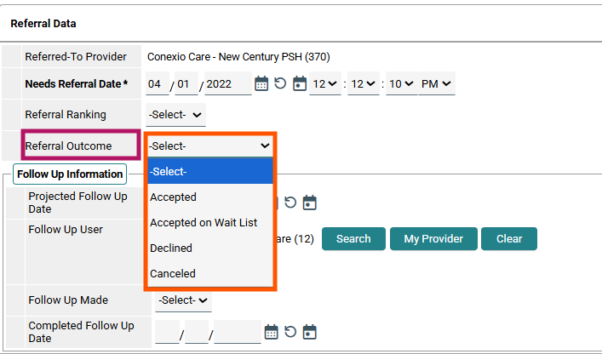Set Completed Follow Up Date to today

[309, 332]
